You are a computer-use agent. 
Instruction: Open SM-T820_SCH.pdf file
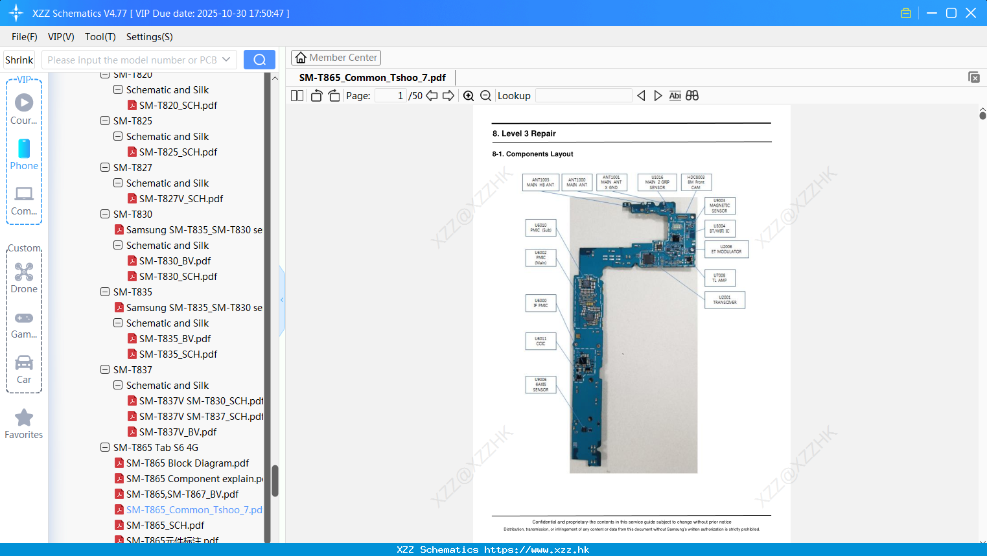point(178,105)
